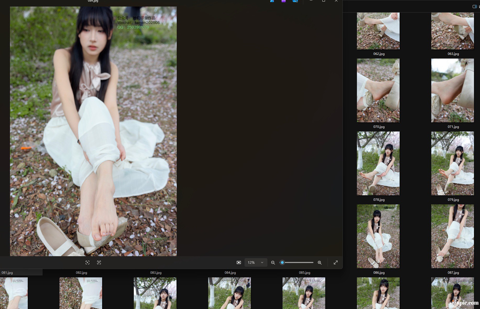This screenshot has height=309, width=480.
Task: Click the "078.jpg" file name text
Action: pos(379,200)
